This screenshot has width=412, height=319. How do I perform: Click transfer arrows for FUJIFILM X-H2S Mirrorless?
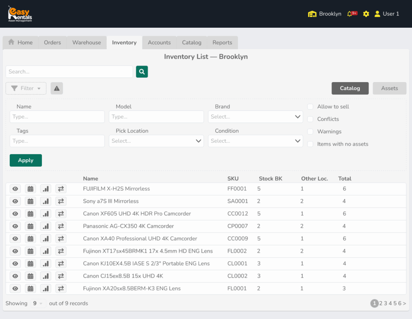(x=61, y=189)
